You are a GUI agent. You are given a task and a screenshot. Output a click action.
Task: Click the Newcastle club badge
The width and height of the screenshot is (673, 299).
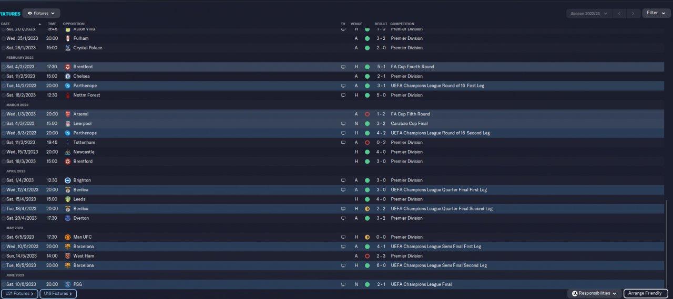point(67,152)
